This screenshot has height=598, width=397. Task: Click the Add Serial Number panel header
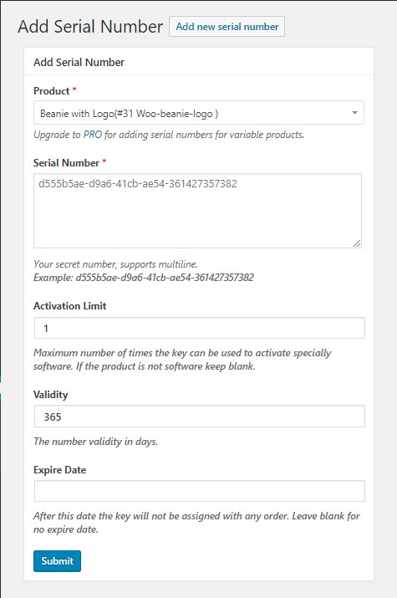pos(79,62)
